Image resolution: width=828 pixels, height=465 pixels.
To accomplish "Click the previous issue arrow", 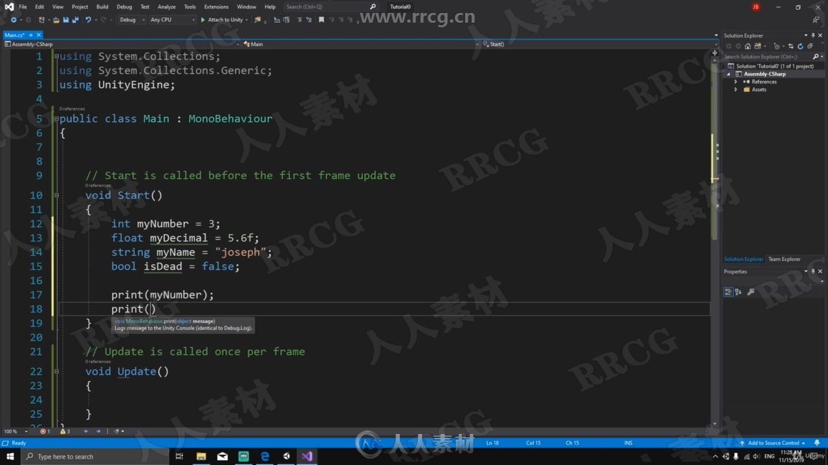I will [x=86, y=431].
